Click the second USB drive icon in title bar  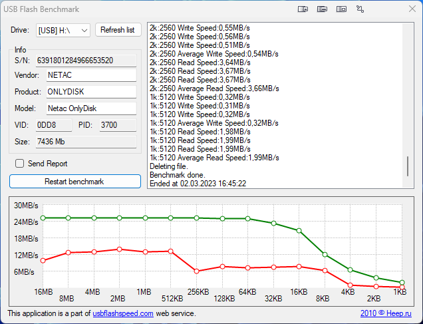tap(322, 9)
